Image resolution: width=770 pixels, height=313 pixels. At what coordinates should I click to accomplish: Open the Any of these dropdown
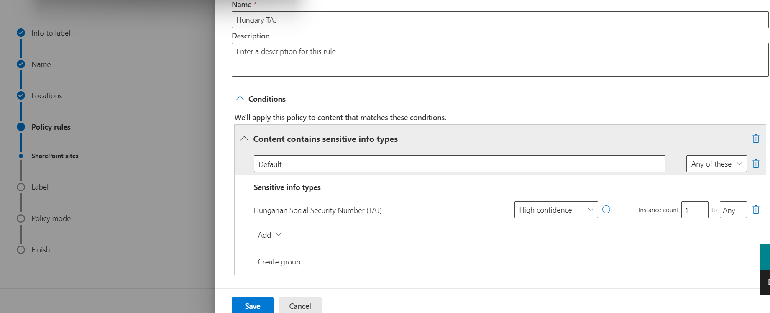click(x=716, y=164)
